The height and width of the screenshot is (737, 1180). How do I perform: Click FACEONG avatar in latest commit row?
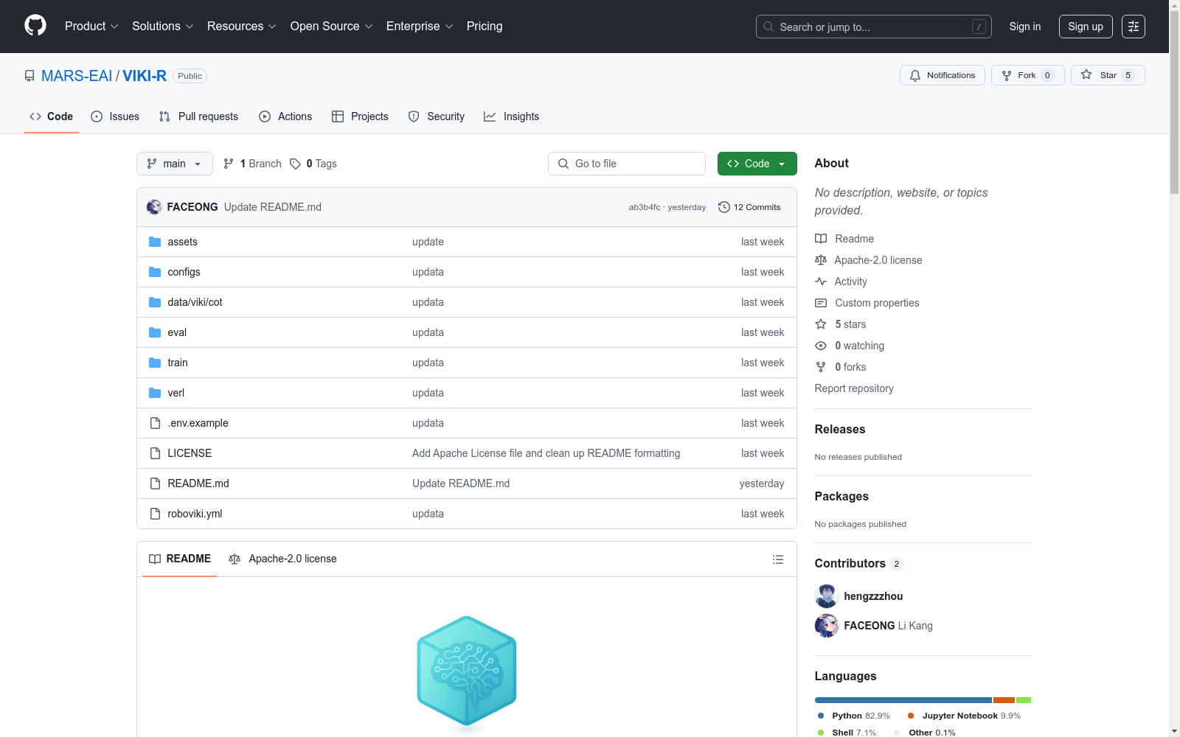[154, 207]
